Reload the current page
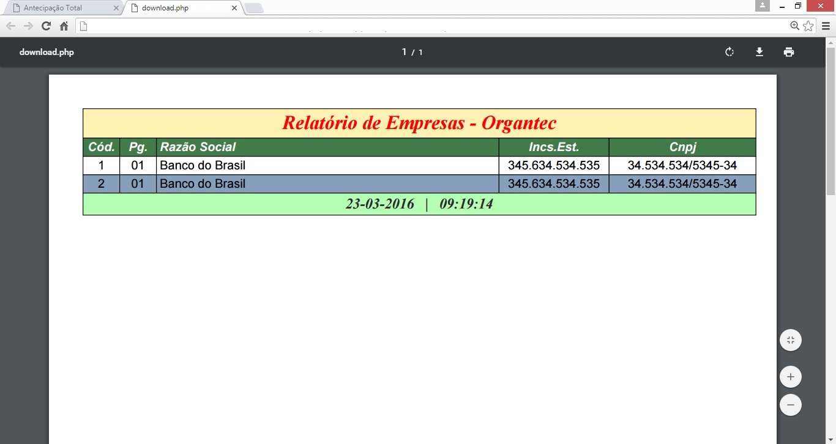Viewport: 836px width, 444px height. [46, 26]
